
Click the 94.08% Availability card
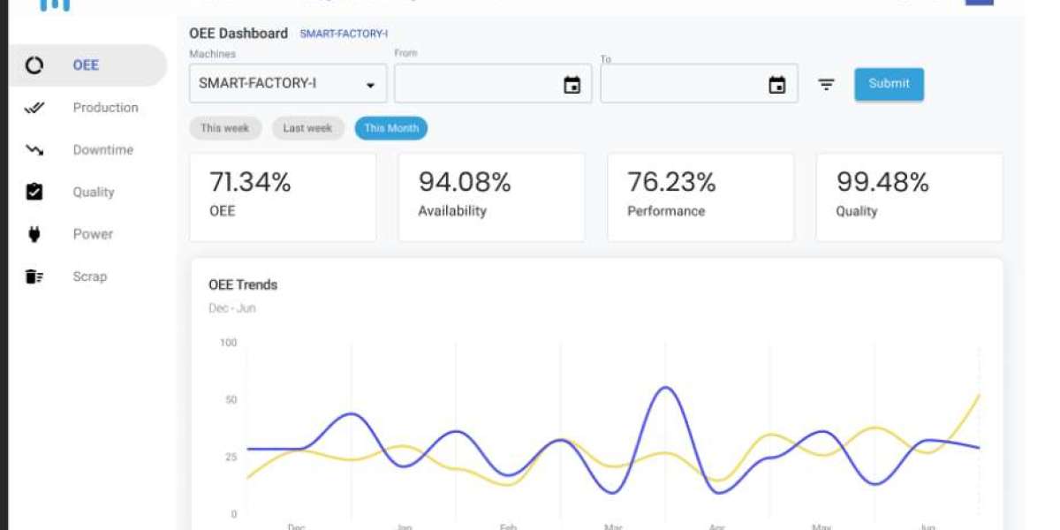tap(491, 198)
